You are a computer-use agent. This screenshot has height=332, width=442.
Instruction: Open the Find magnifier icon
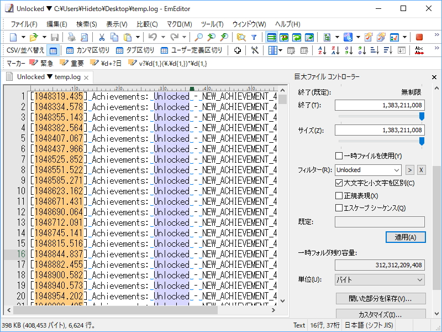(197, 37)
